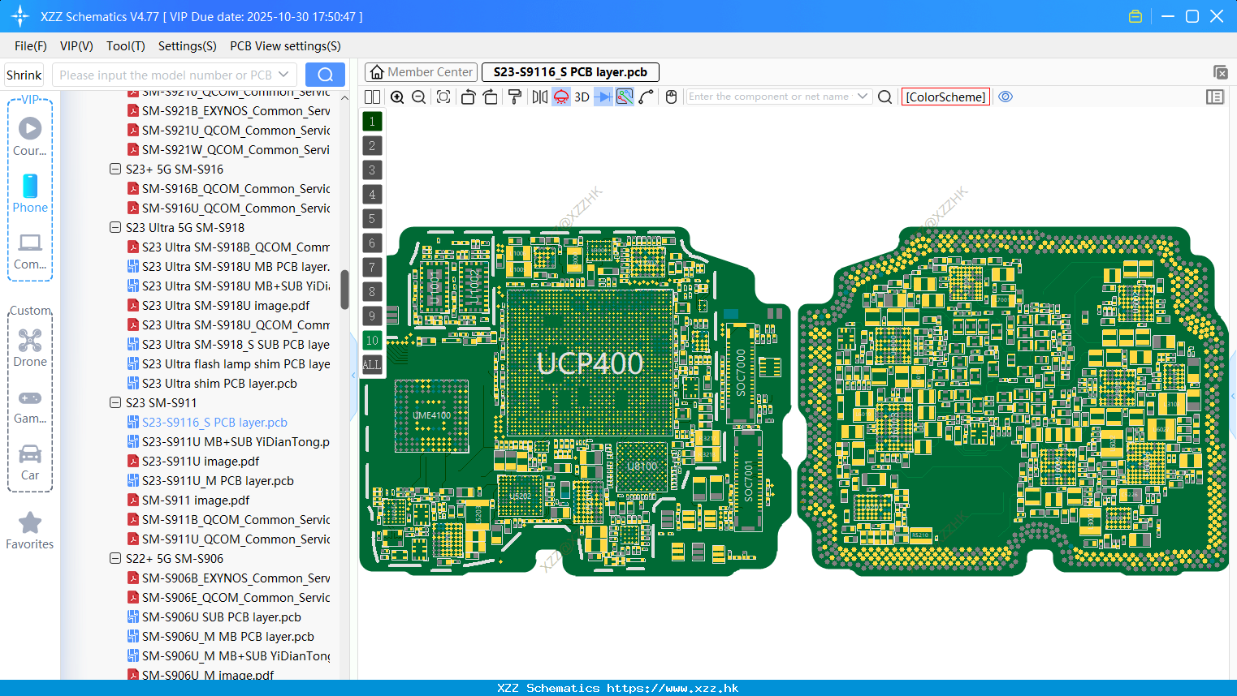Show PCB layer 10
Viewport: 1237px width, 696px height.
pos(372,340)
